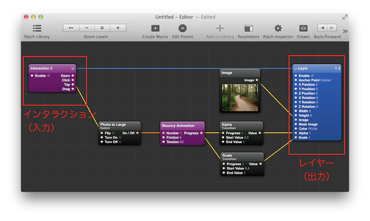Click the equals zoom level button
Viewport: 370px width, 221px height.
(x=102, y=28)
